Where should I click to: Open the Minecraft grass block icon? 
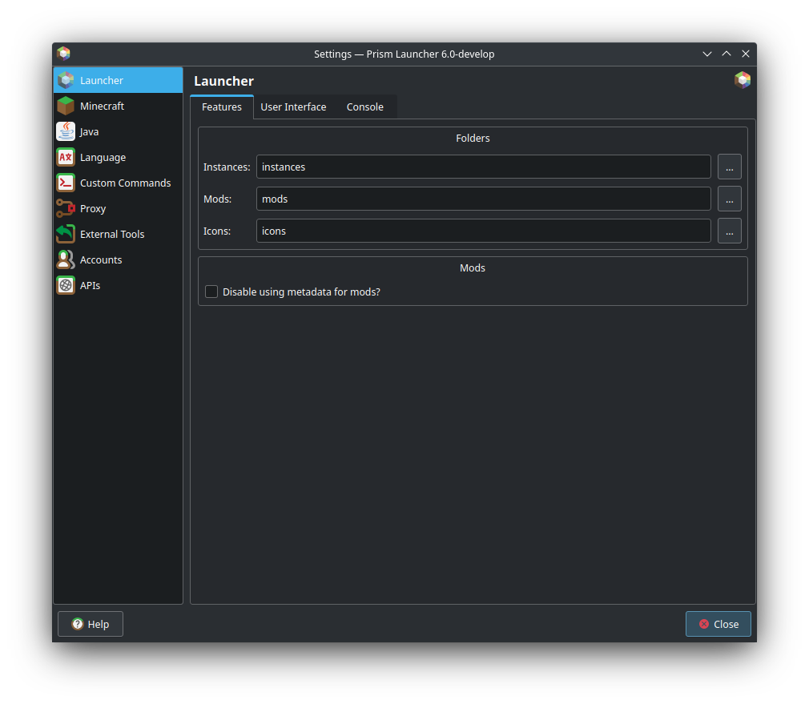click(x=66, y=106)
